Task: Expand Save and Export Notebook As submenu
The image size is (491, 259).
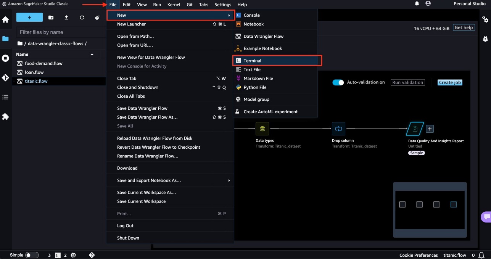Action: [x=170, y=180]
